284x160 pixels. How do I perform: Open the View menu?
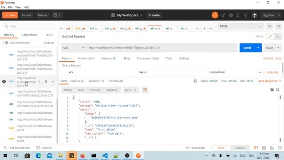tap(18, 7)
